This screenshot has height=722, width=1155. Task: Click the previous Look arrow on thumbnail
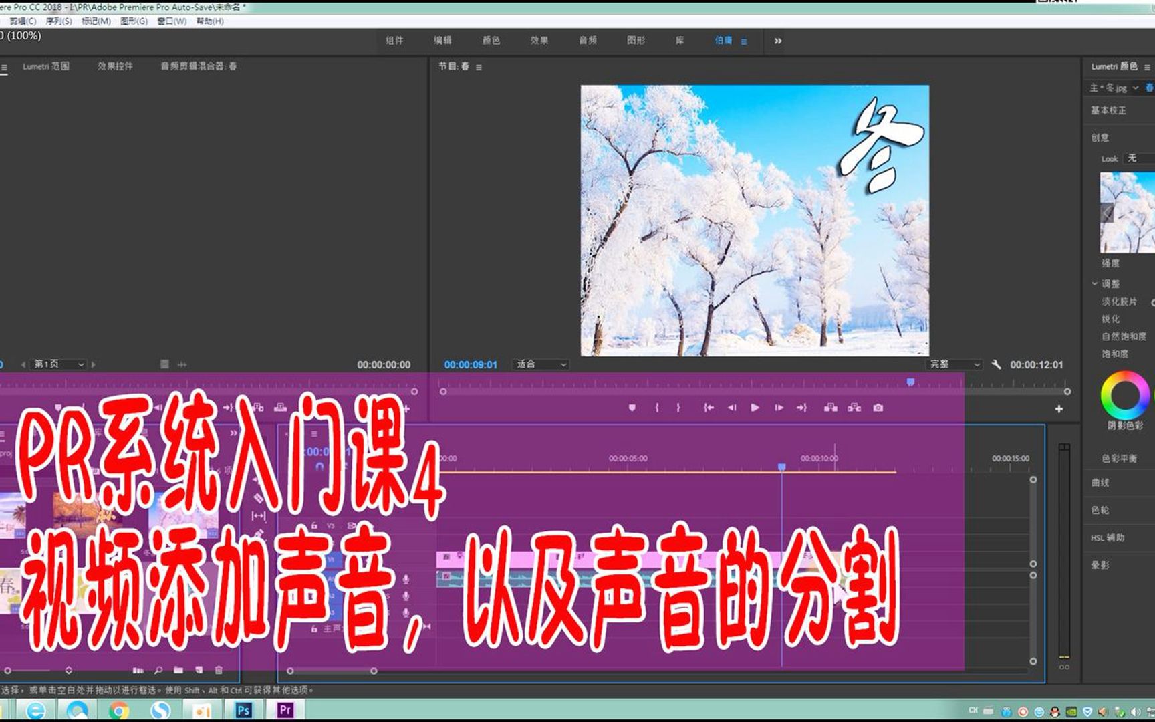(x=1107, y=213)
